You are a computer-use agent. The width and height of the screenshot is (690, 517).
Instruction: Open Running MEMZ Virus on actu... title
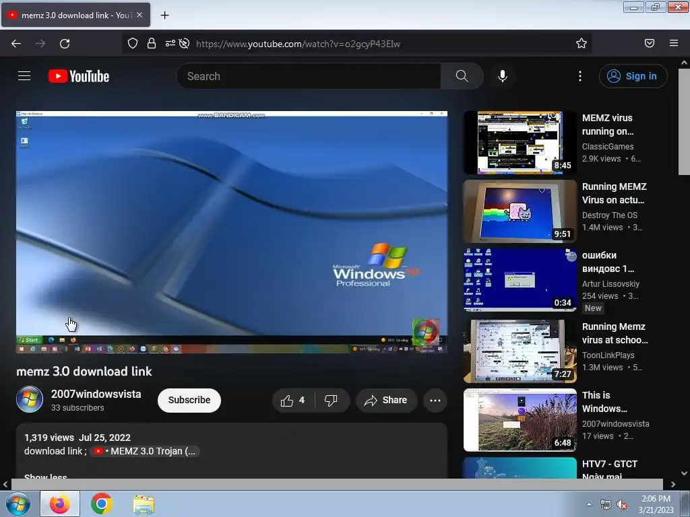[615, 193]
